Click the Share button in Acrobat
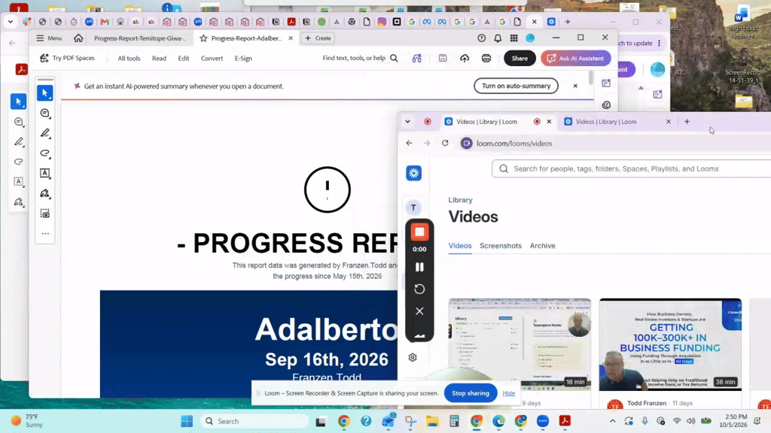Image resolution: width=771 pixels, height=433 pixels. pyautogui.click(x=520, y=58)
